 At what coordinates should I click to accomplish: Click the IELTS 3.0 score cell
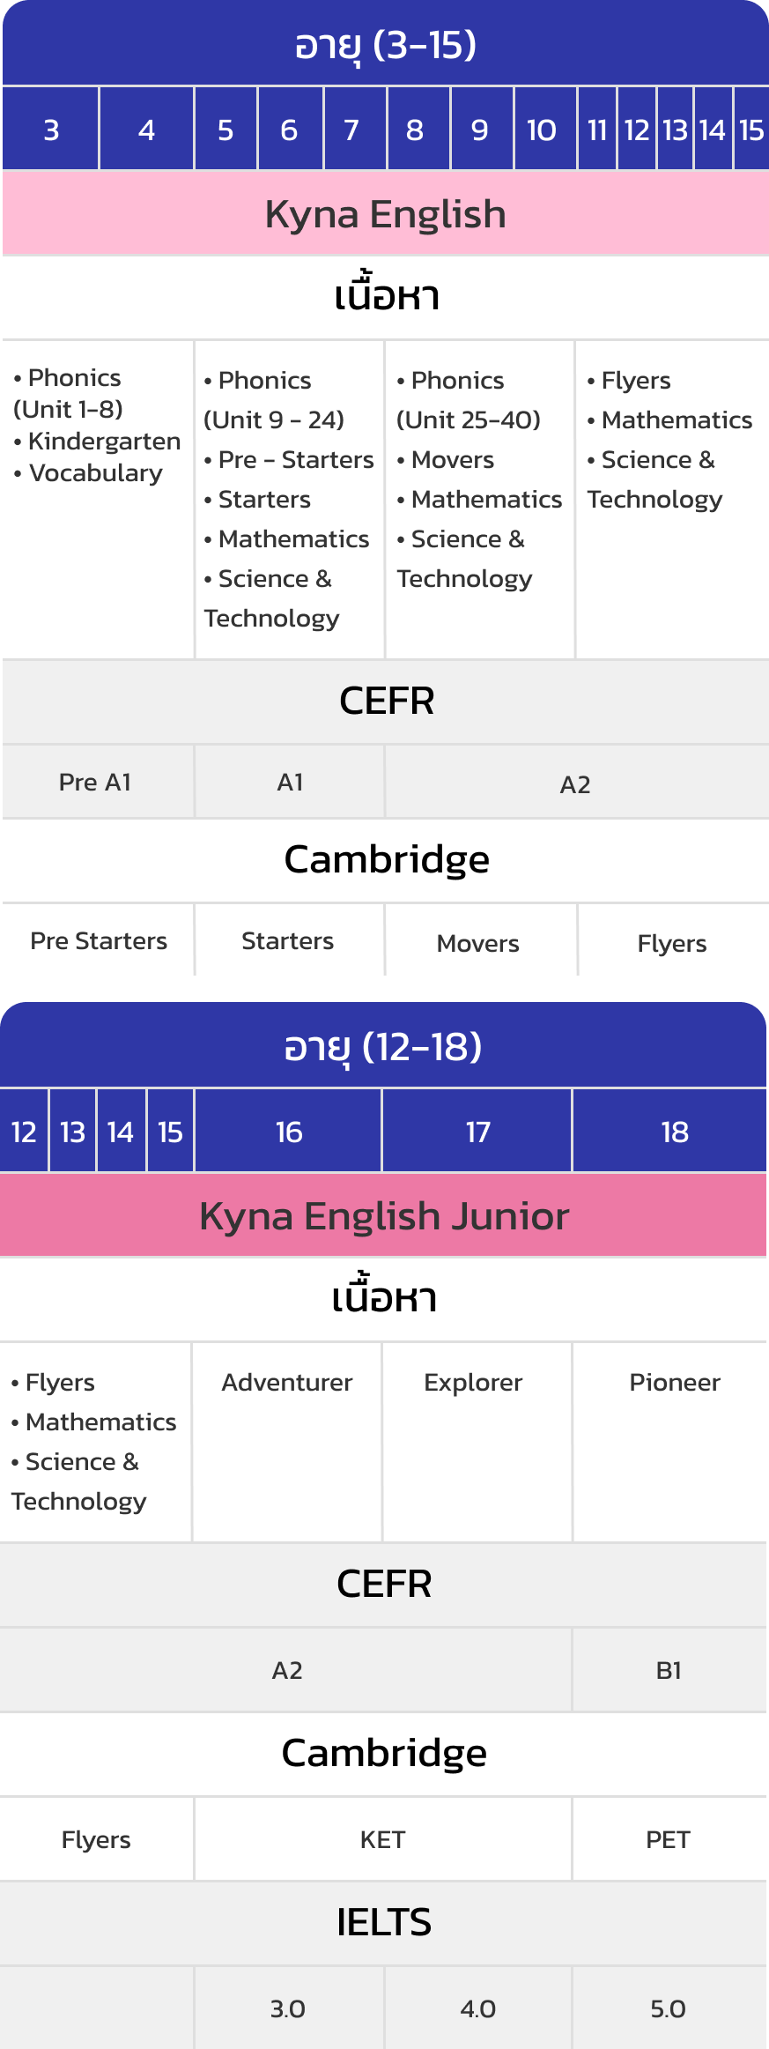(x=288, y=2008)
